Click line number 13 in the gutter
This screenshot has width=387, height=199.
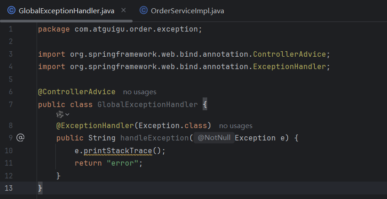[9, 188]
